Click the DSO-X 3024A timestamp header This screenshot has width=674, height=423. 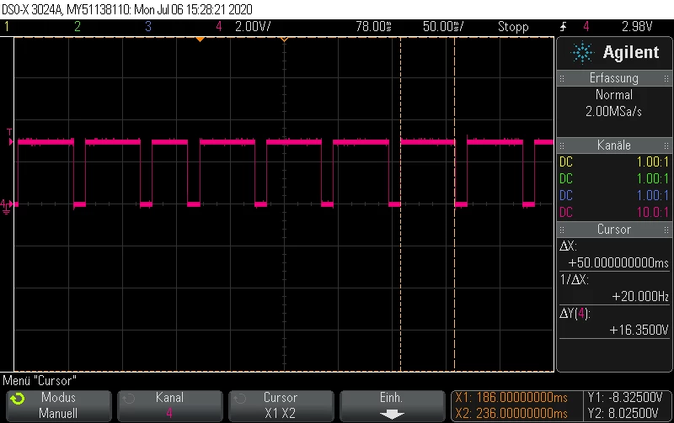pyautogui.click(x=127, y=9)
